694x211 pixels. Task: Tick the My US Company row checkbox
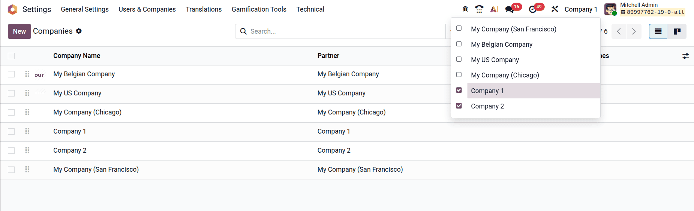click(11, 93)
